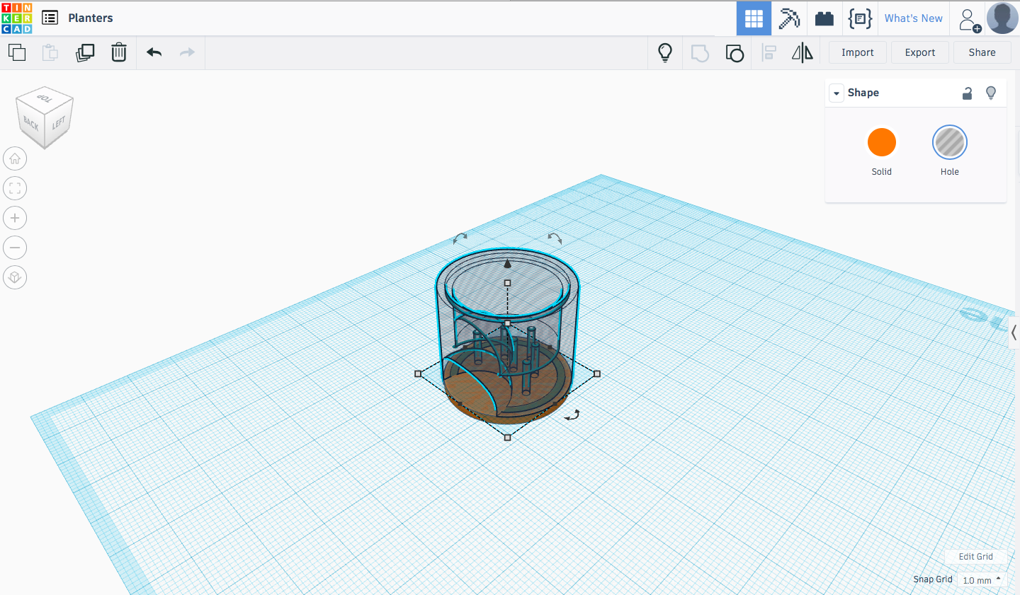Set shape to Solid orange swatch
Screen dimensions: 1020x595
point(882,142)
